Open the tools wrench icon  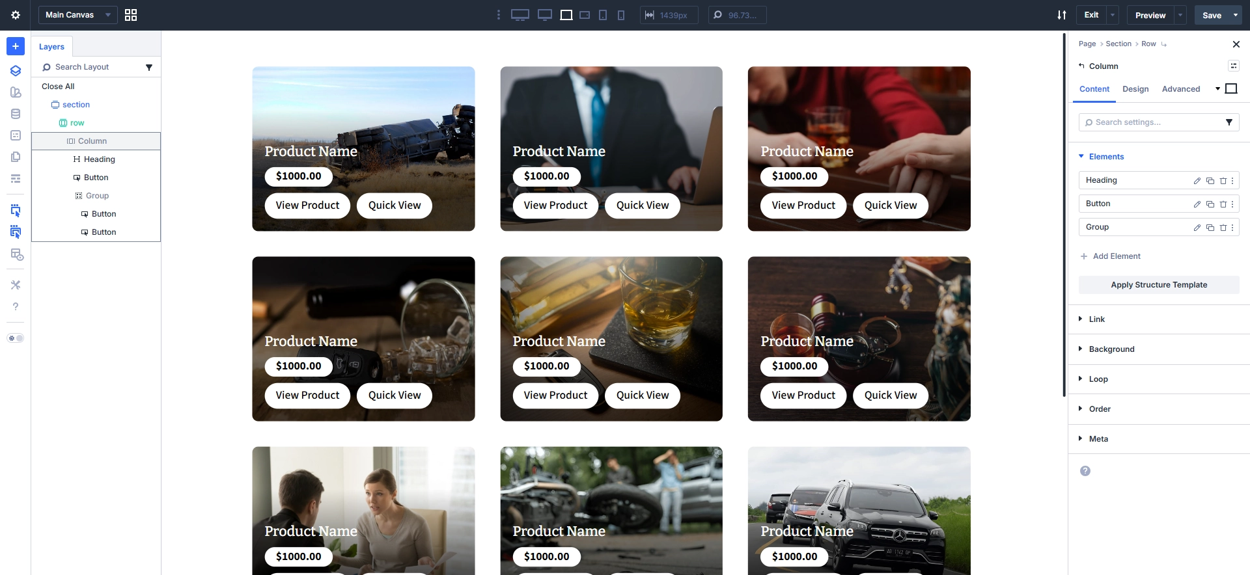pyautogui.click(x=16, y=285)
